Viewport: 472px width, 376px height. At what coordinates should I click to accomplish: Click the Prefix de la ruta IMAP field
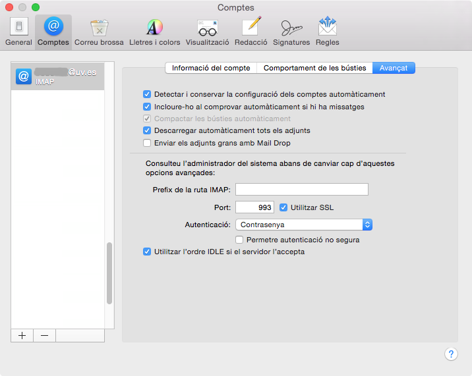click(302, 189)
